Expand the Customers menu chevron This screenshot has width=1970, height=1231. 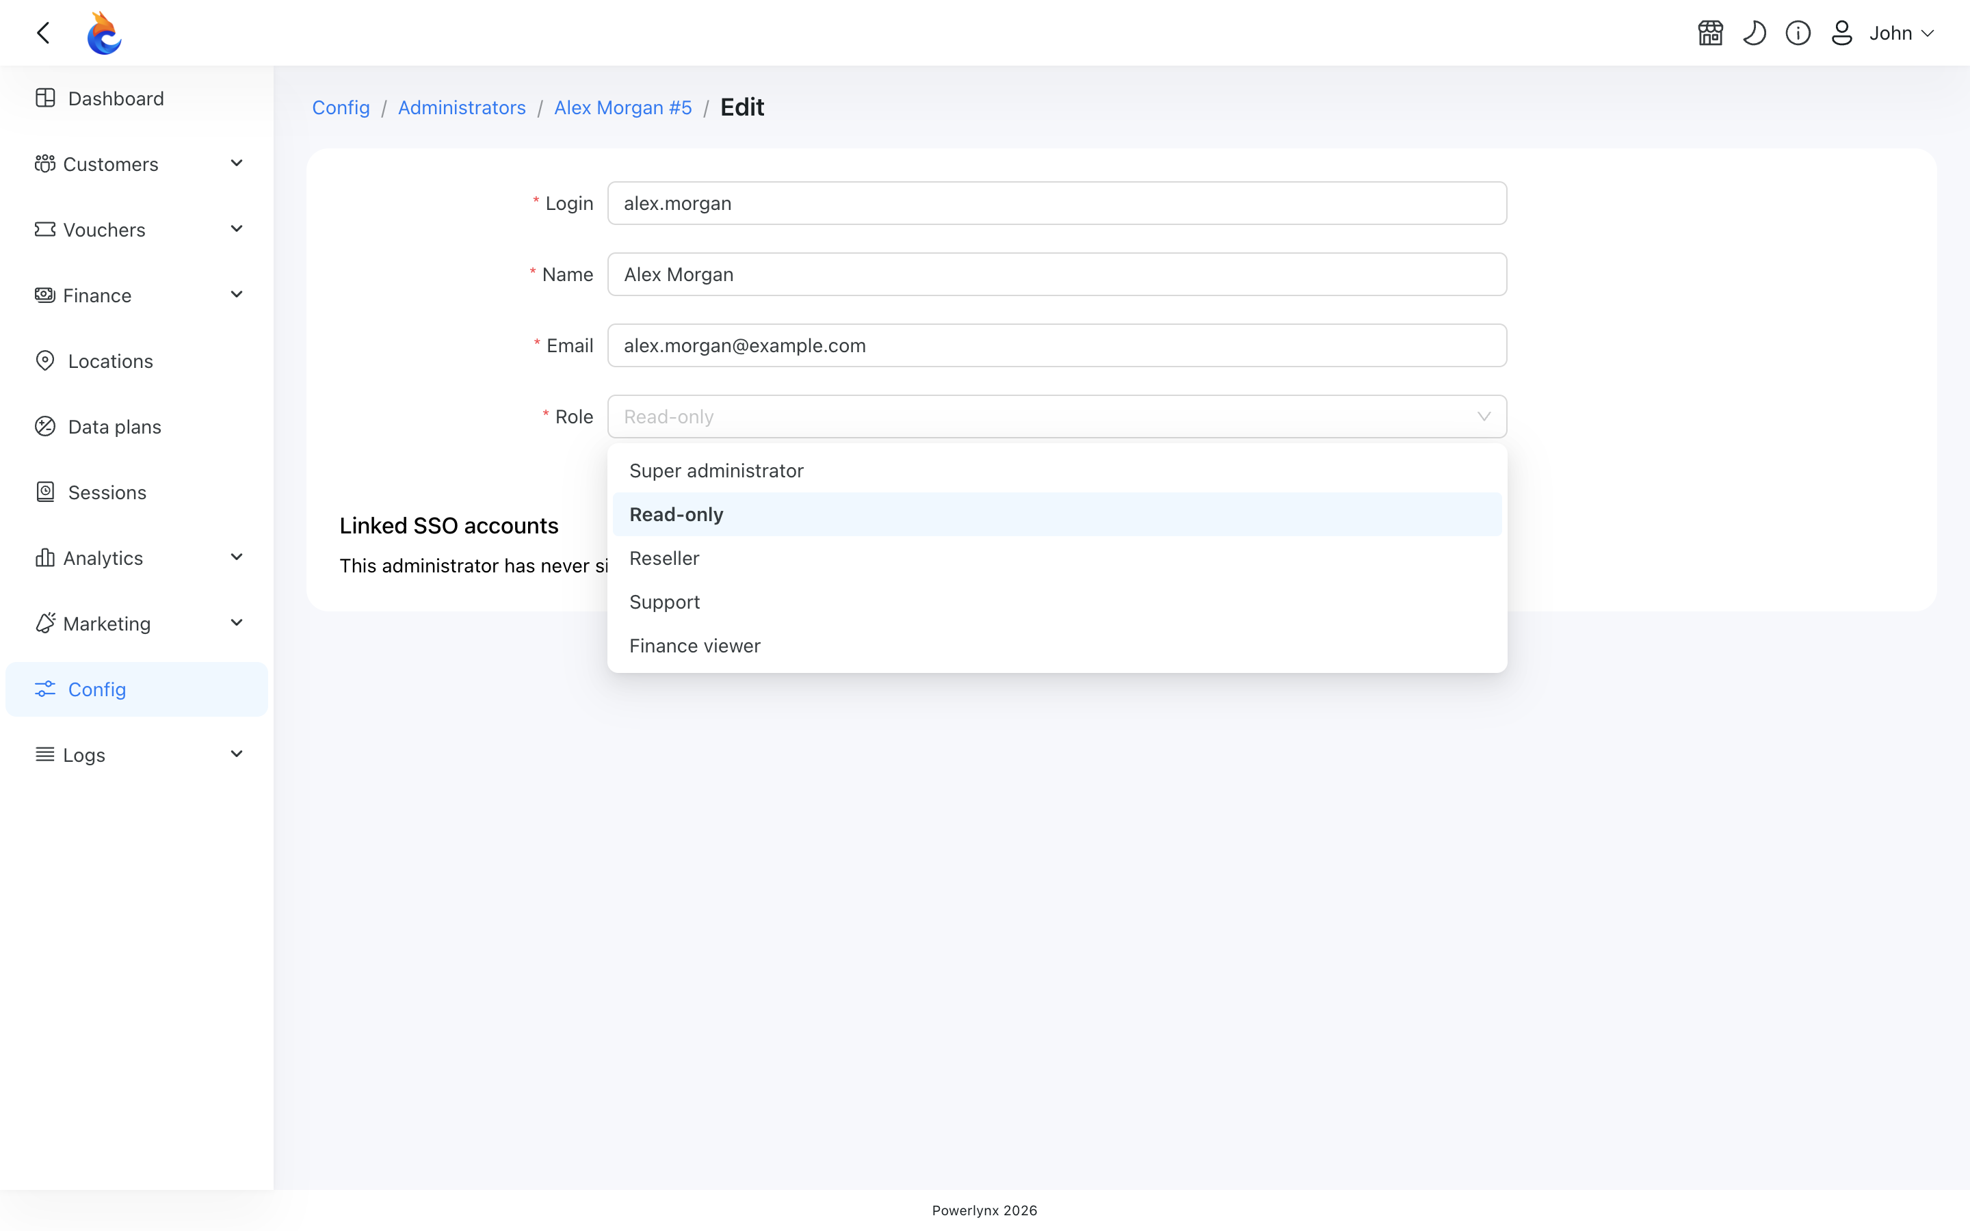click(x=237, y=163)
